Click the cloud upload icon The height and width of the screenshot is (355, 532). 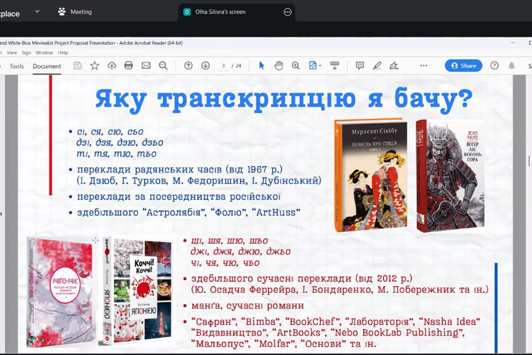point(112,66)
